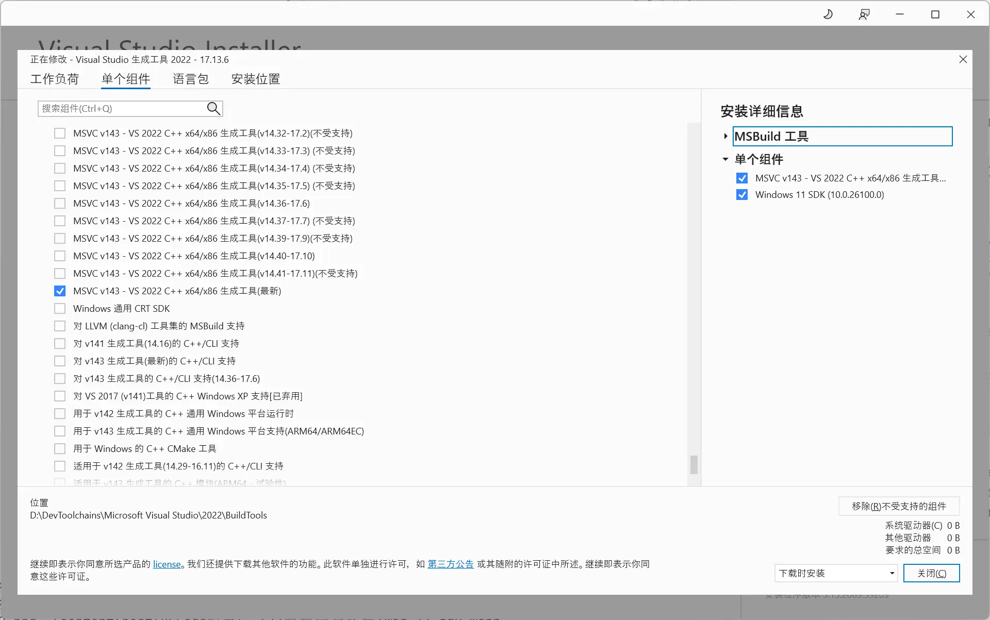Check MSVC v143 v14.32-17.2 build tools
This screenshot has height=620, width=990.
[x=60, y=133]
